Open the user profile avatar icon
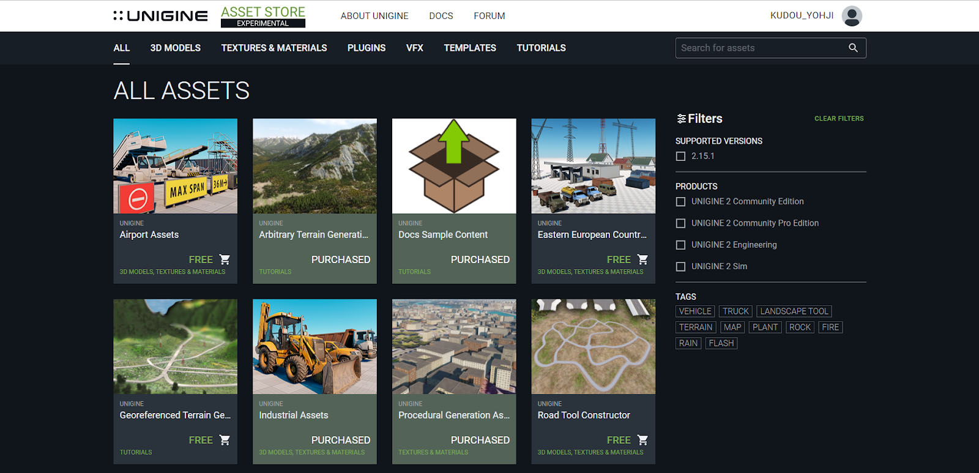Screen dimensions: 979x473 (x=852, y=16)
